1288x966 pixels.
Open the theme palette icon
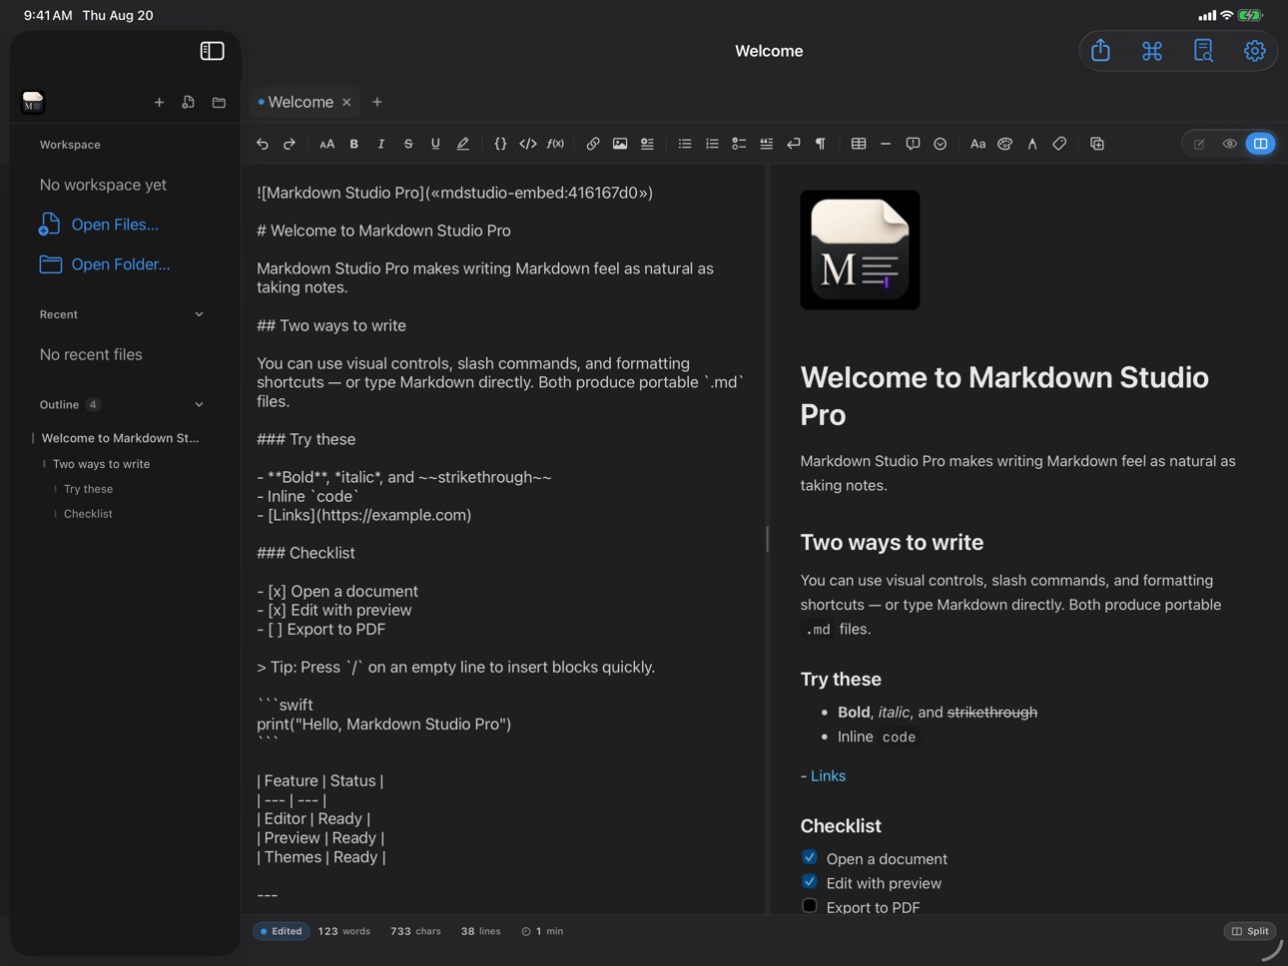click(x=1005, y=144)
